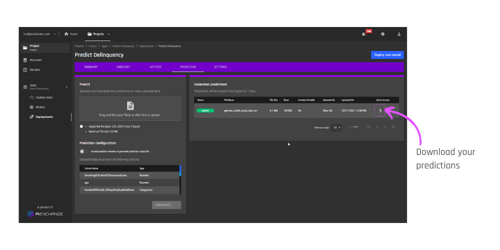This screenshot has height=250, width=500.
Task: Open the help question mark icon
Action: point(382,34)
